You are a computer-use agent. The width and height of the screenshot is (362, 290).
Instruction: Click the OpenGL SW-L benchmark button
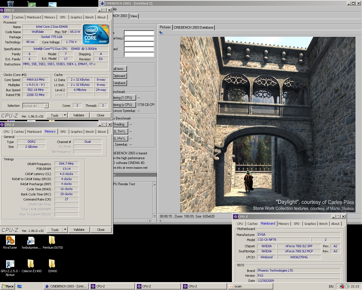pos(120,131)
